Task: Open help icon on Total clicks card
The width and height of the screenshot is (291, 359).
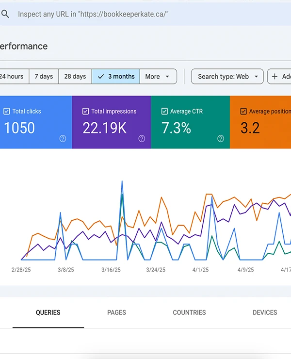Action: click(63, 139)
